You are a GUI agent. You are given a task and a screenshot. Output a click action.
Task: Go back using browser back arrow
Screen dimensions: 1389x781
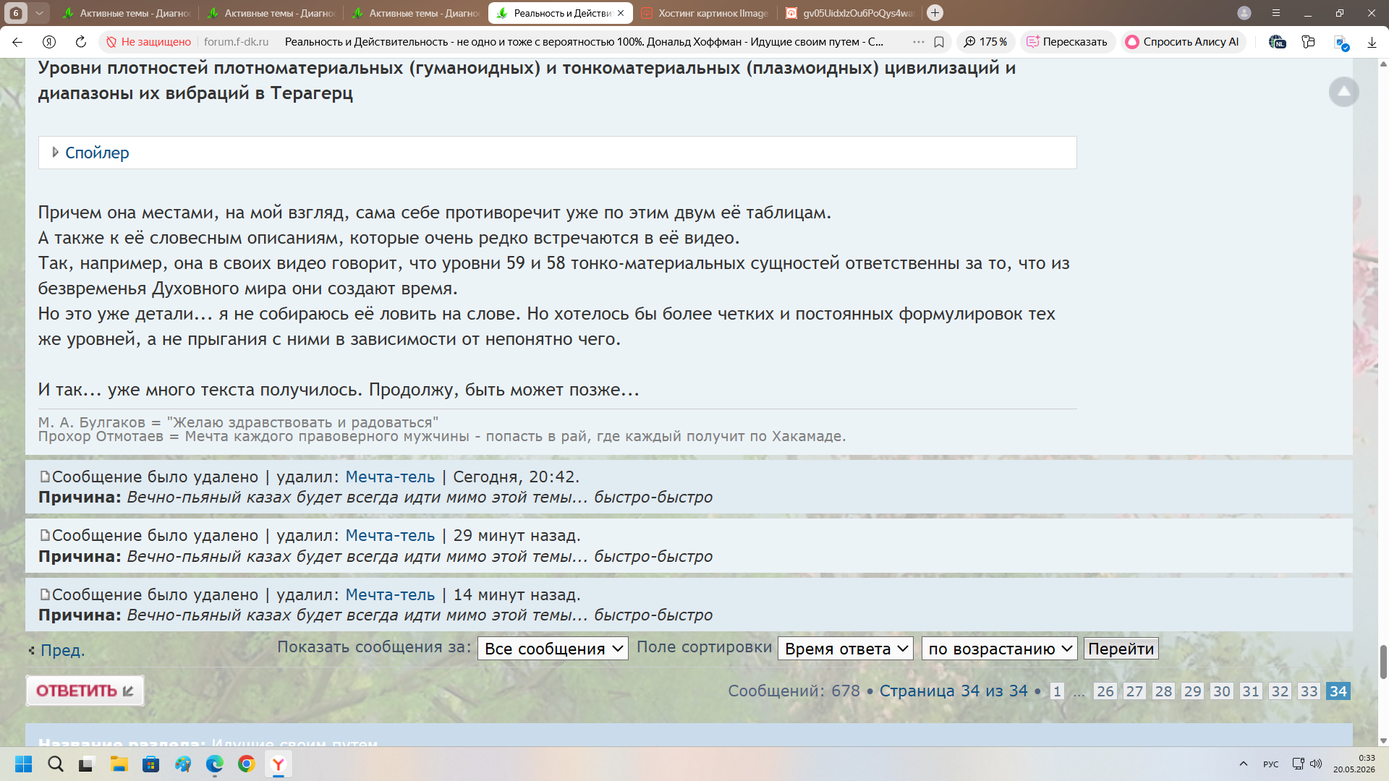(x=17, y=42)
